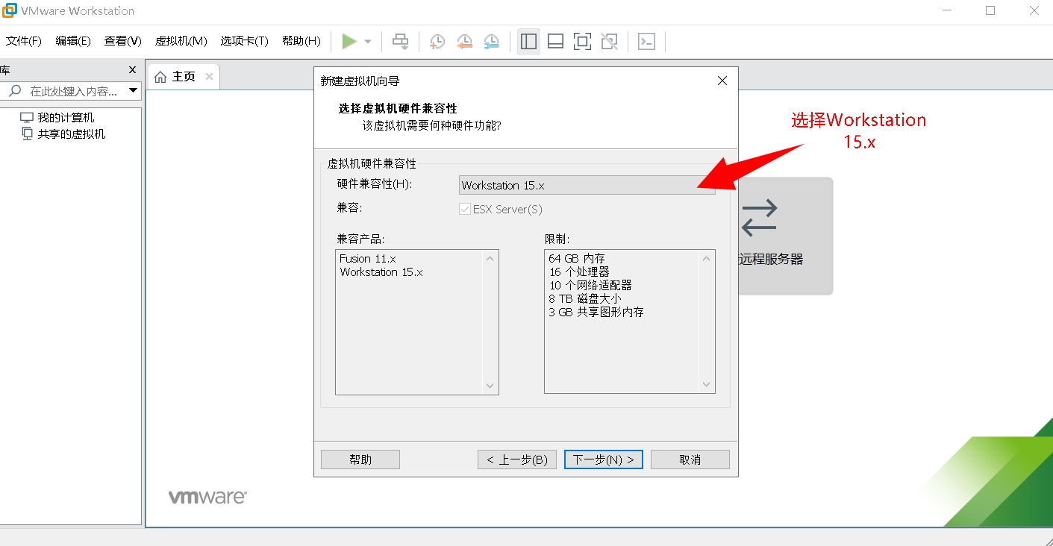Click up arrow of 限制 list scrollbar
This screenshot has width=1053, height=546.
point(707,259)
